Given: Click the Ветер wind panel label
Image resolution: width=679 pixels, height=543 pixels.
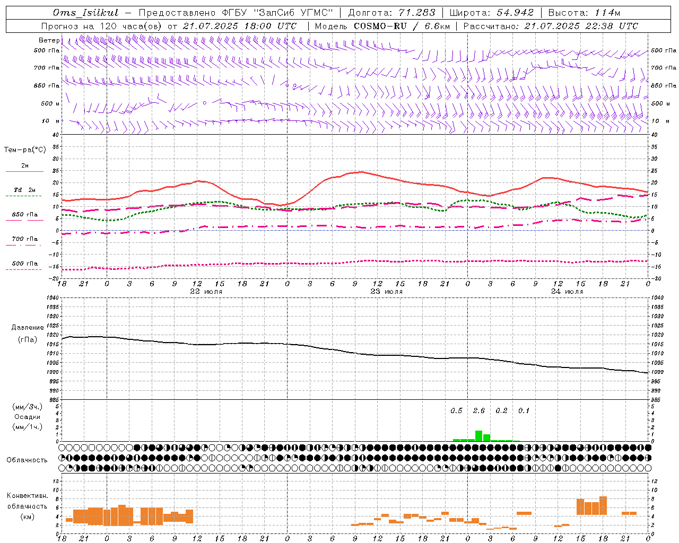Looking at the screenshot, I should [x=49, y=40].
